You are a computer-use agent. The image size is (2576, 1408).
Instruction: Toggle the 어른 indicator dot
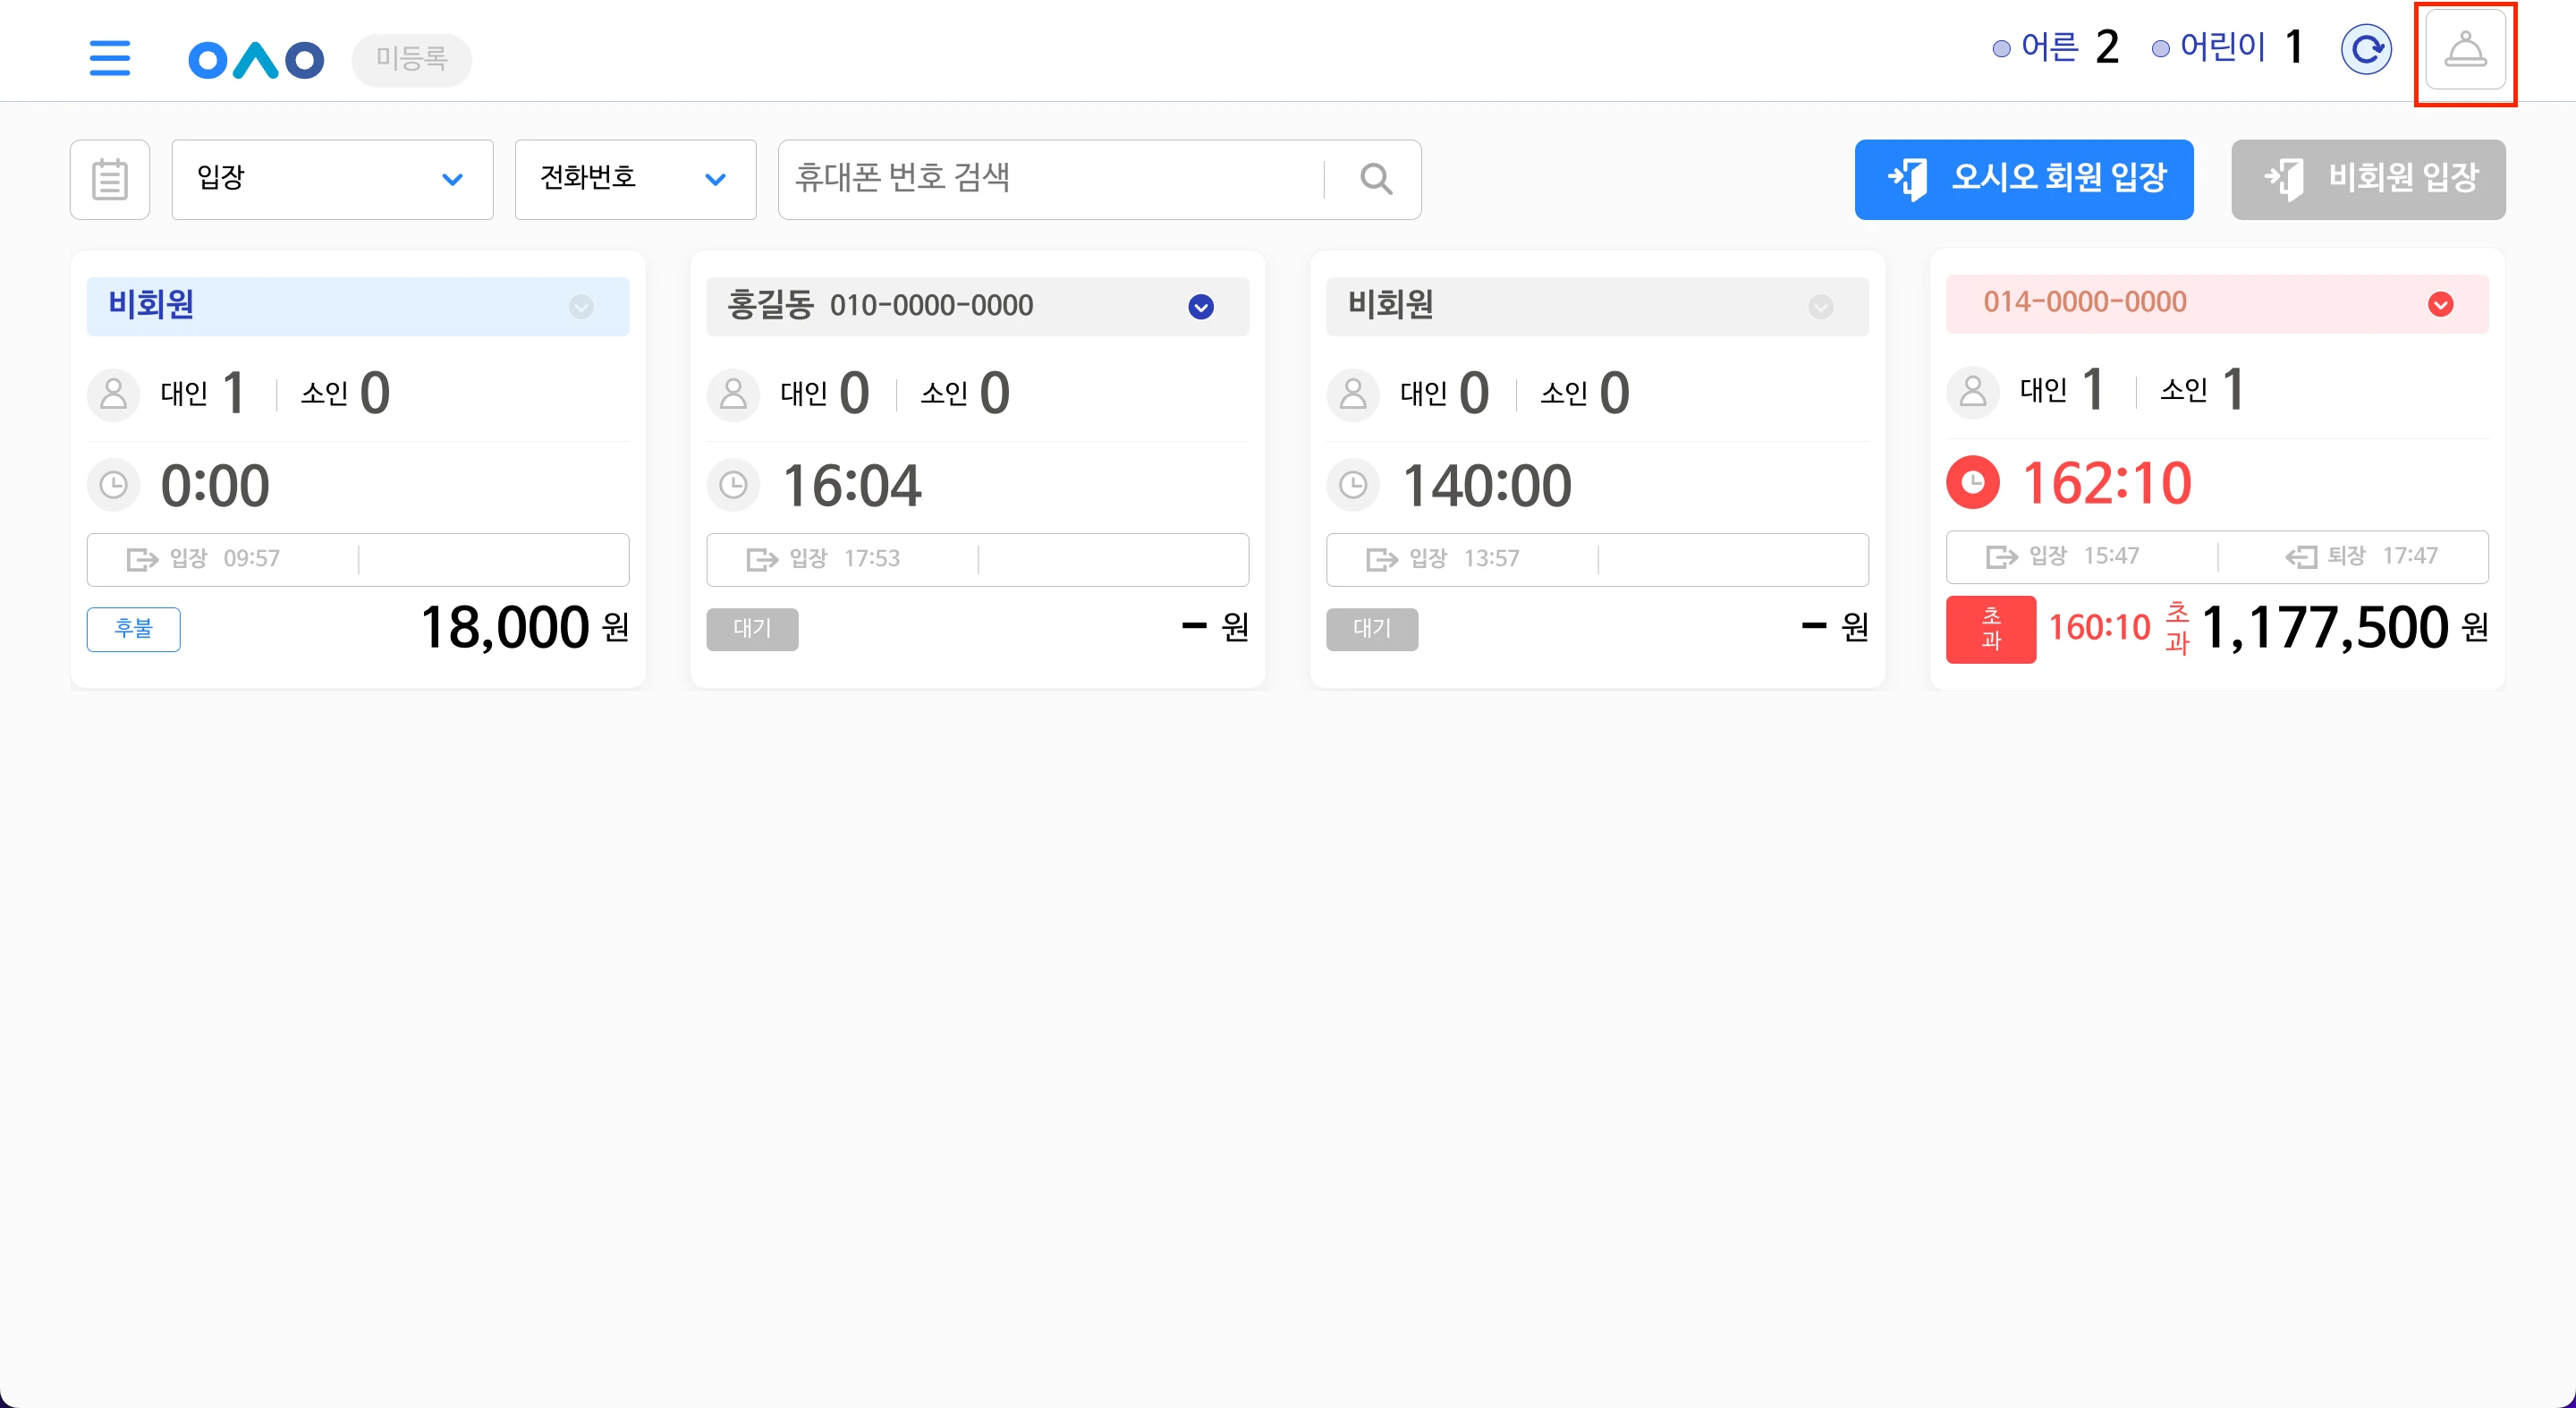click(x=2001, y=49)
